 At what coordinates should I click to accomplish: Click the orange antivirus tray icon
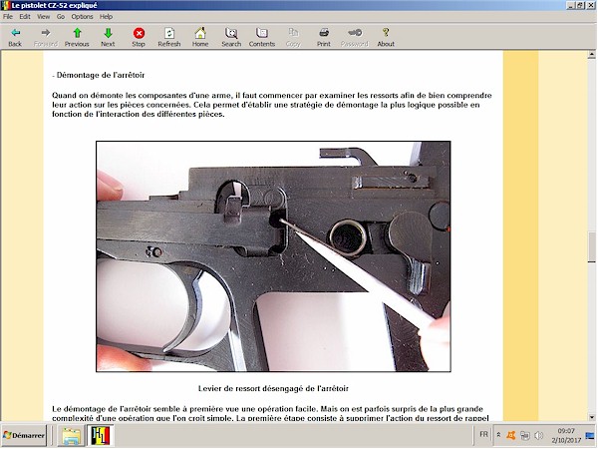pos(511,435)
